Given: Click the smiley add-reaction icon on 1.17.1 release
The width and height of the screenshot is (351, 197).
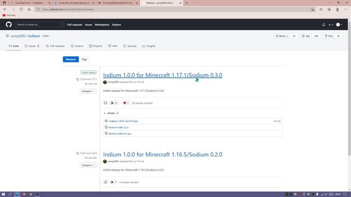Looking at the screenshot, I should pyautogui.click(x=105, y=103).
